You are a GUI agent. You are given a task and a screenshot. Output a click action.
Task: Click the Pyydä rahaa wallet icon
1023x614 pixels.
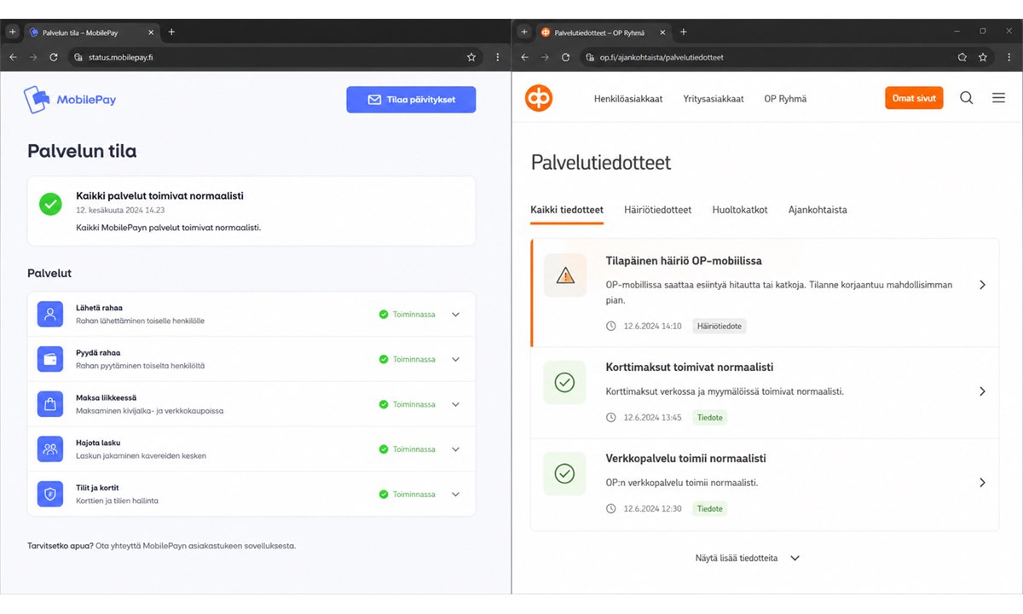pos(50,359)
